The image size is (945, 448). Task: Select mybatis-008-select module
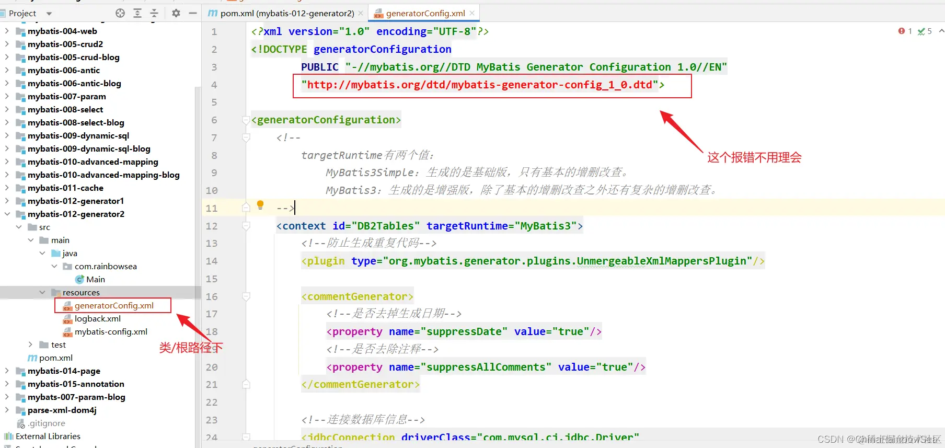pyautogui.click(x=65, y=110)
